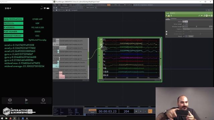The height and width of the screenshot is (120, 214).
Task: Click the round non-default parameters icon
Action: coord(212,16)
